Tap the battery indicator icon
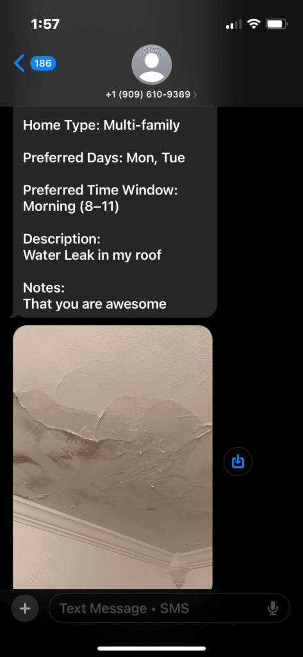The width and height of the screenshot is (303, 657). (x=276, y=24)
